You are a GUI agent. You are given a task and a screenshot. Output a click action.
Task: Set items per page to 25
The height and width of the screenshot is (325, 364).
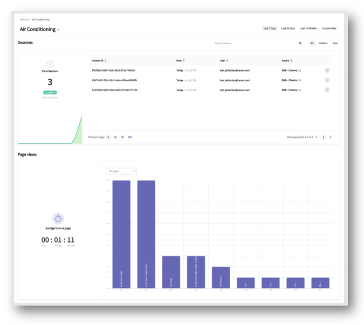click(x=115, y=137)
